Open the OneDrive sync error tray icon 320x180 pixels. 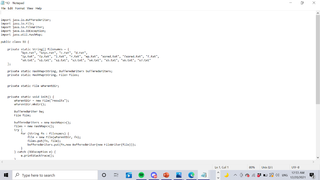(247, 175)
